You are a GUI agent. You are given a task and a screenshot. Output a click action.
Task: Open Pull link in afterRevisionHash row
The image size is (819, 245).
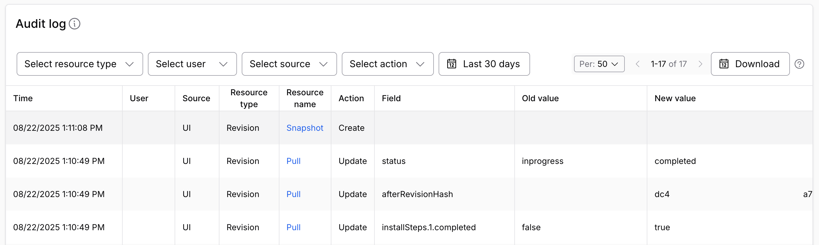point(293,194)
